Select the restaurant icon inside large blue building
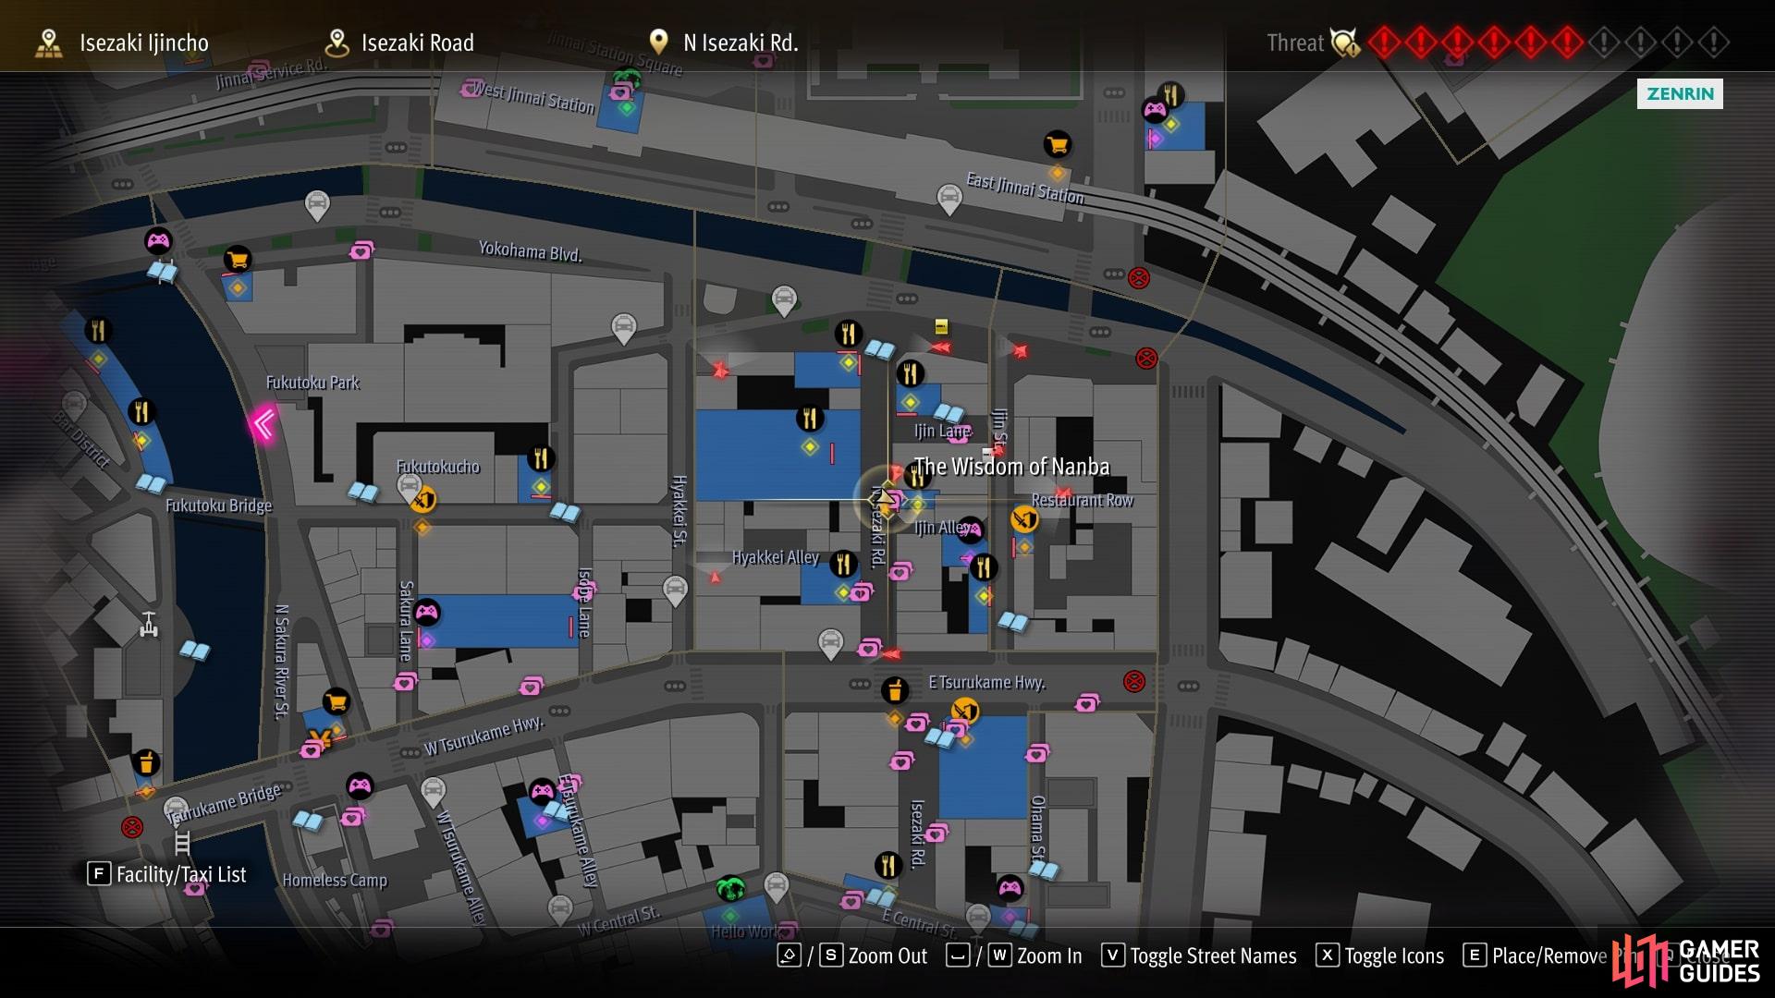The image size is (1775, 998). pos(810,418)
